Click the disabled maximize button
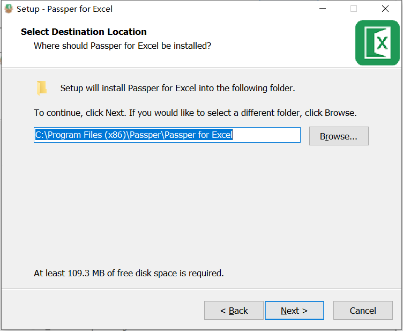The width and height of the screenshot is (403, 331). click(354, 9)
